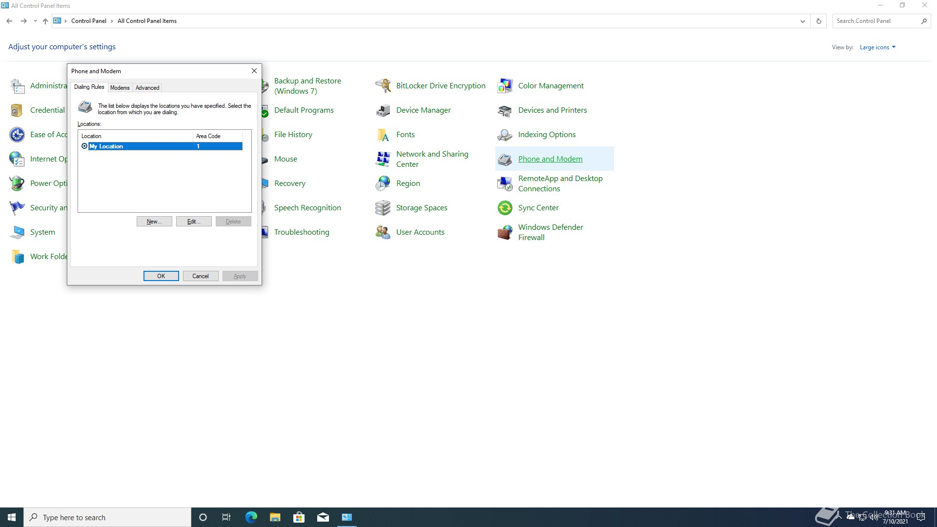Click the Area Code column header
The width and height of the screenshot is (937, 527).
217,136
